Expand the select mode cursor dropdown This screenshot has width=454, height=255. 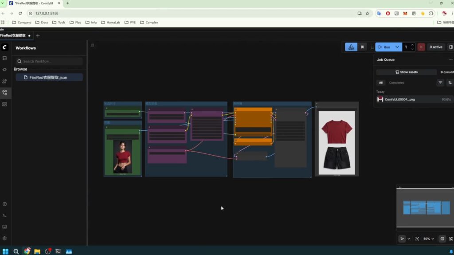(x=409, y=239)
